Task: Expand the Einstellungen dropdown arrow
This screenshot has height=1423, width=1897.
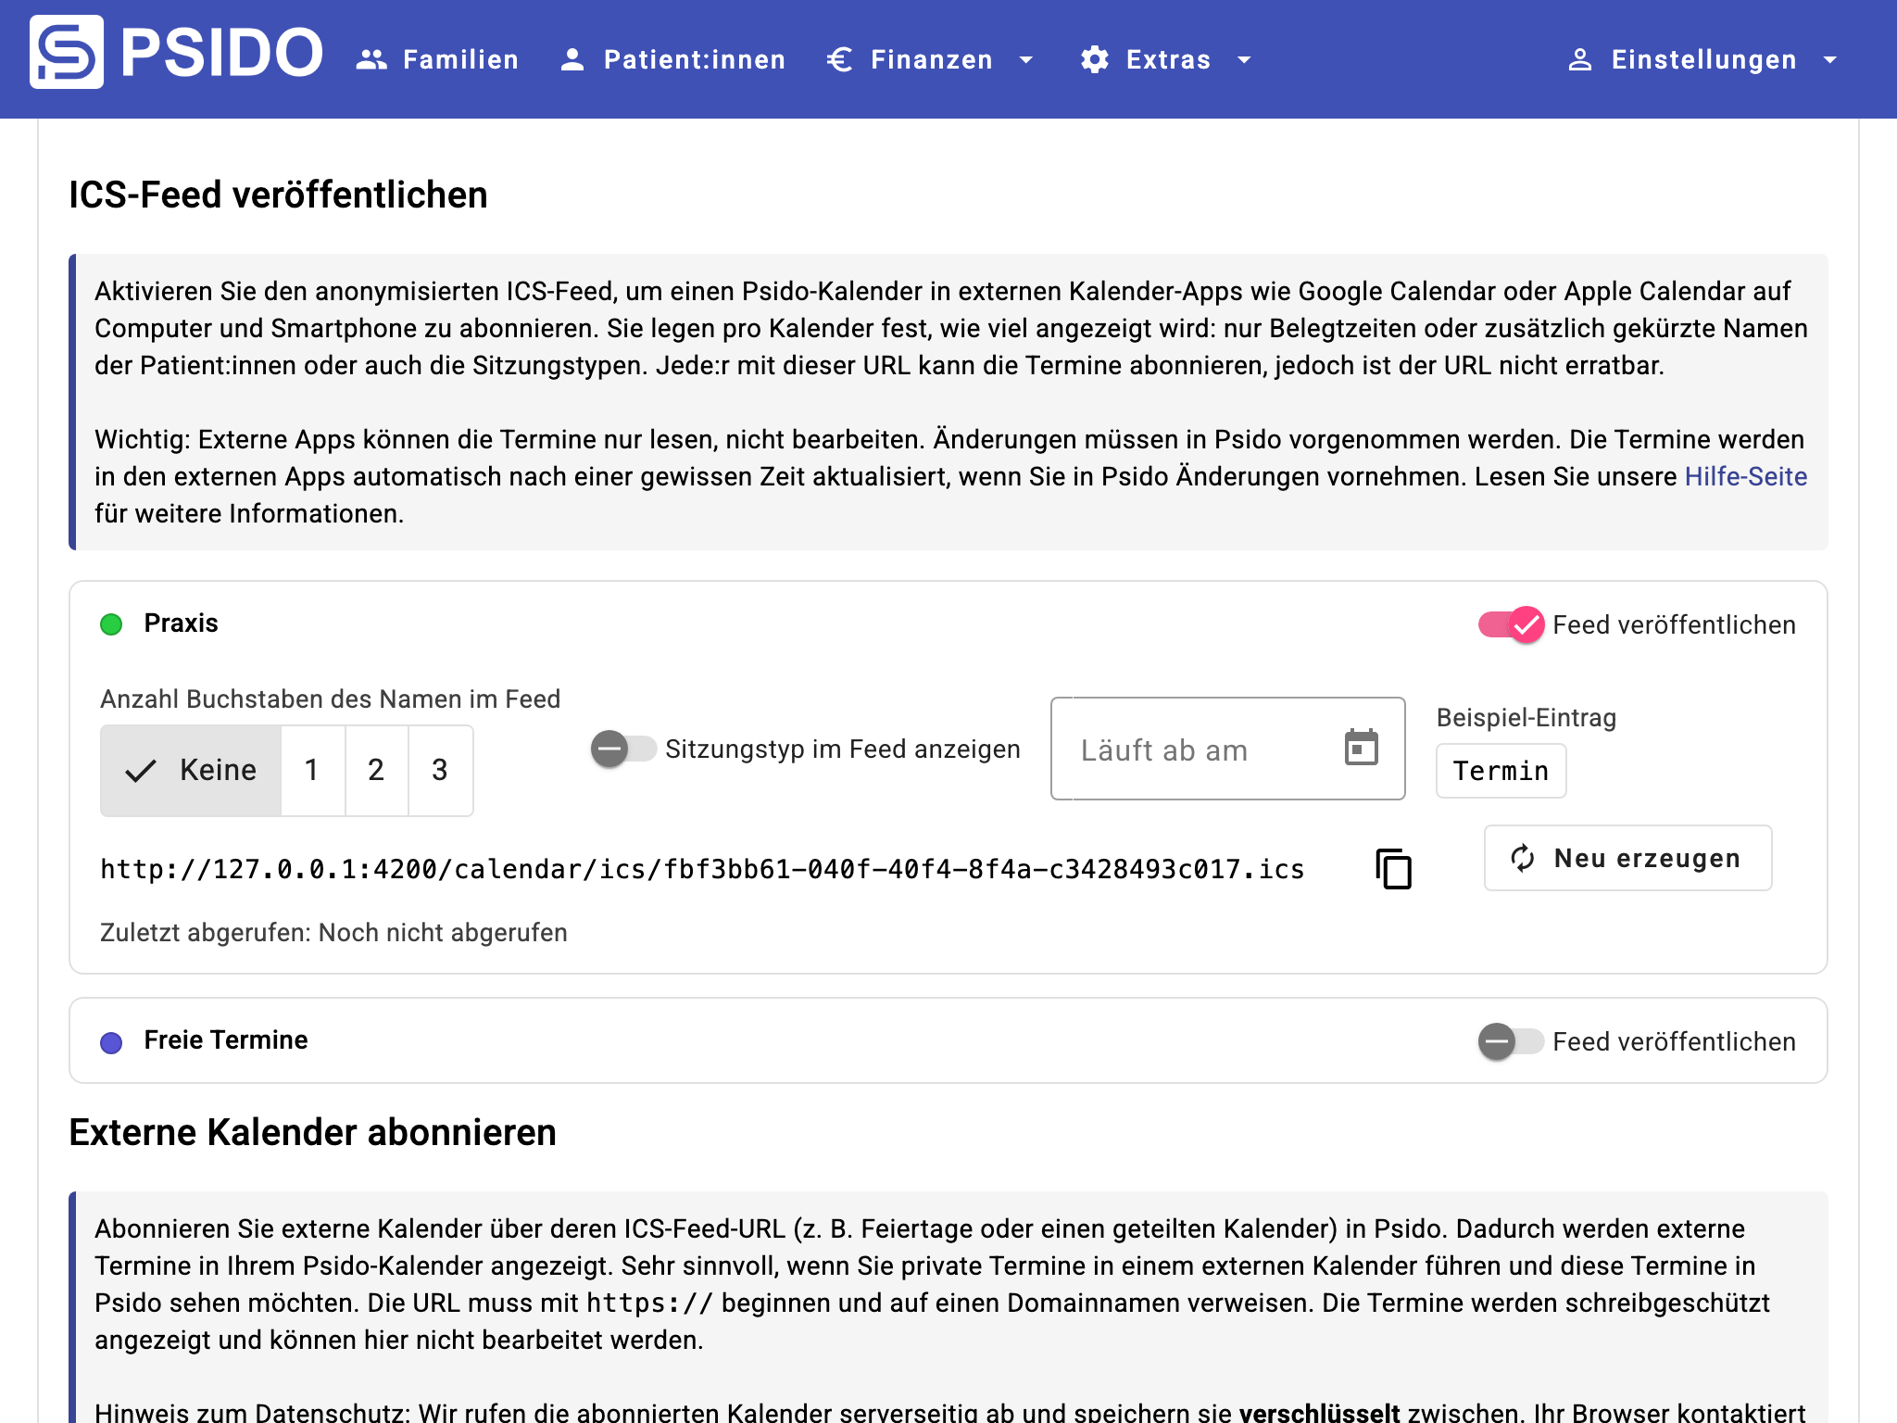Action: [1829, 60]
